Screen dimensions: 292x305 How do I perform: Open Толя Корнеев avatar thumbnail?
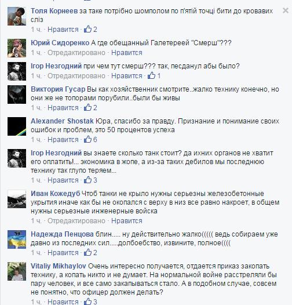[x=17, y=16]
